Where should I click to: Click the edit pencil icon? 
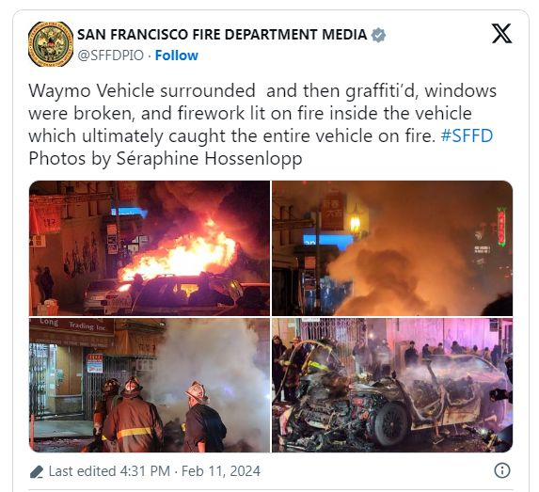[37, 471]
